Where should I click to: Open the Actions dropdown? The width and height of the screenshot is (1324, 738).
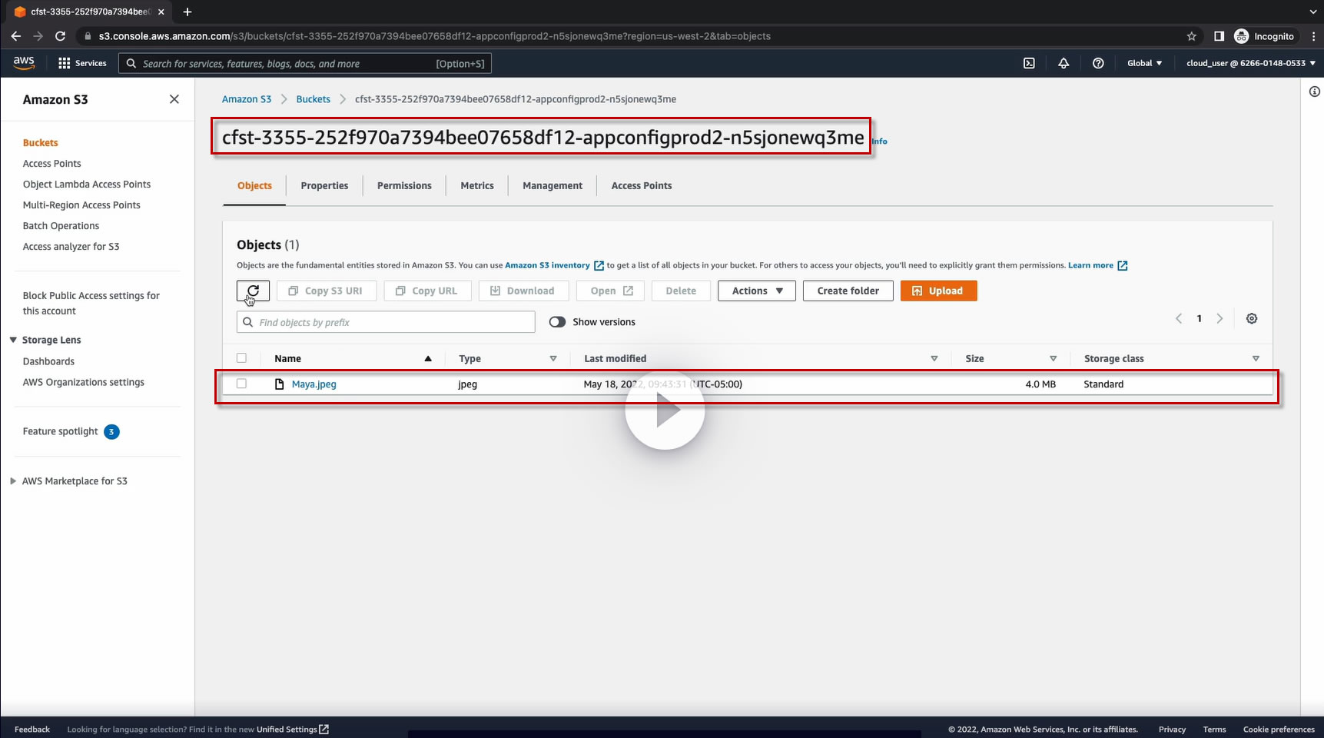pos(757,291)
